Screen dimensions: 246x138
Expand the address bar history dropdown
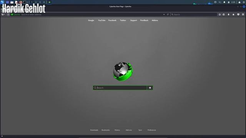(164, 15)
